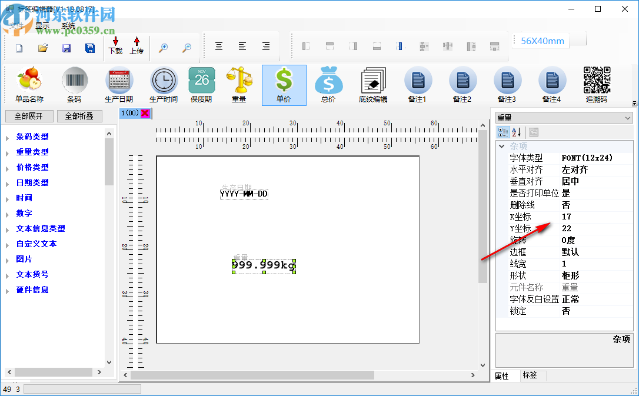The image size is (639, 396).
Task: Expand the 数字 tree node
Action: point(7,215)
